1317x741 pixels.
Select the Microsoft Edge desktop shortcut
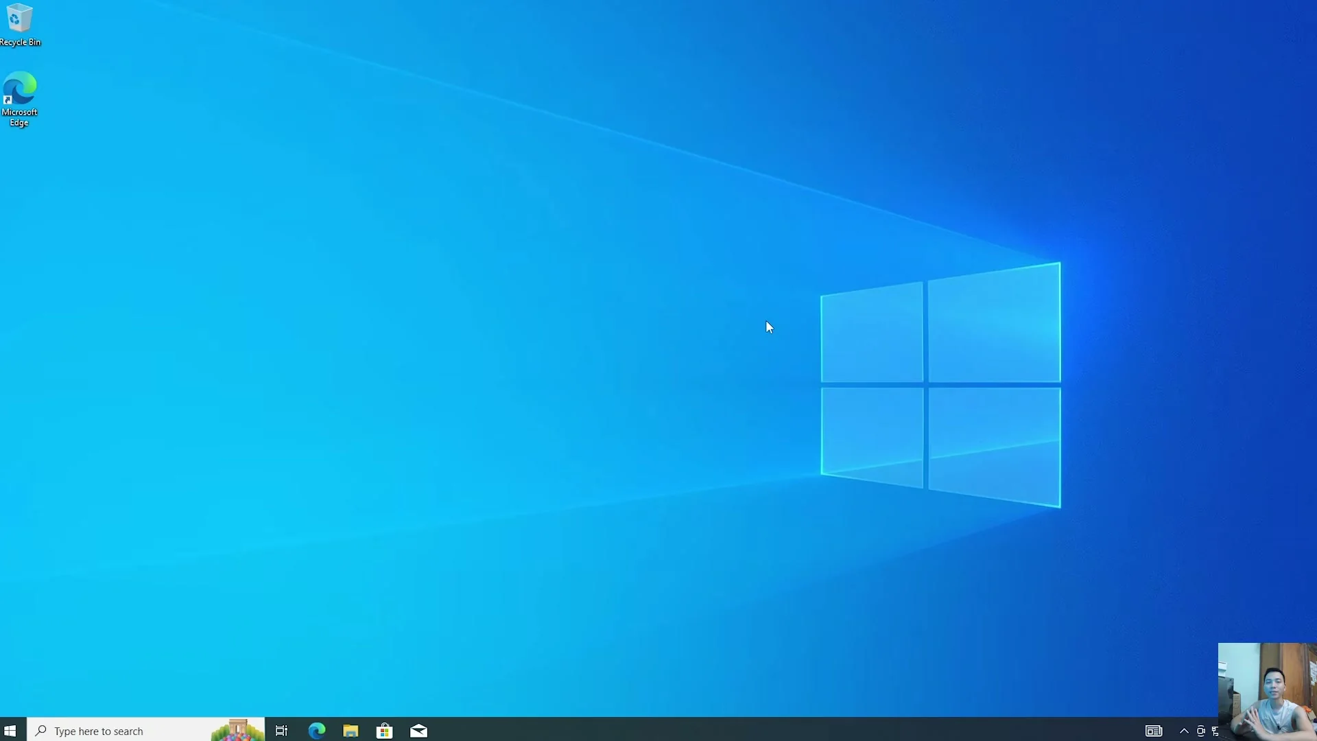point(19,99)
